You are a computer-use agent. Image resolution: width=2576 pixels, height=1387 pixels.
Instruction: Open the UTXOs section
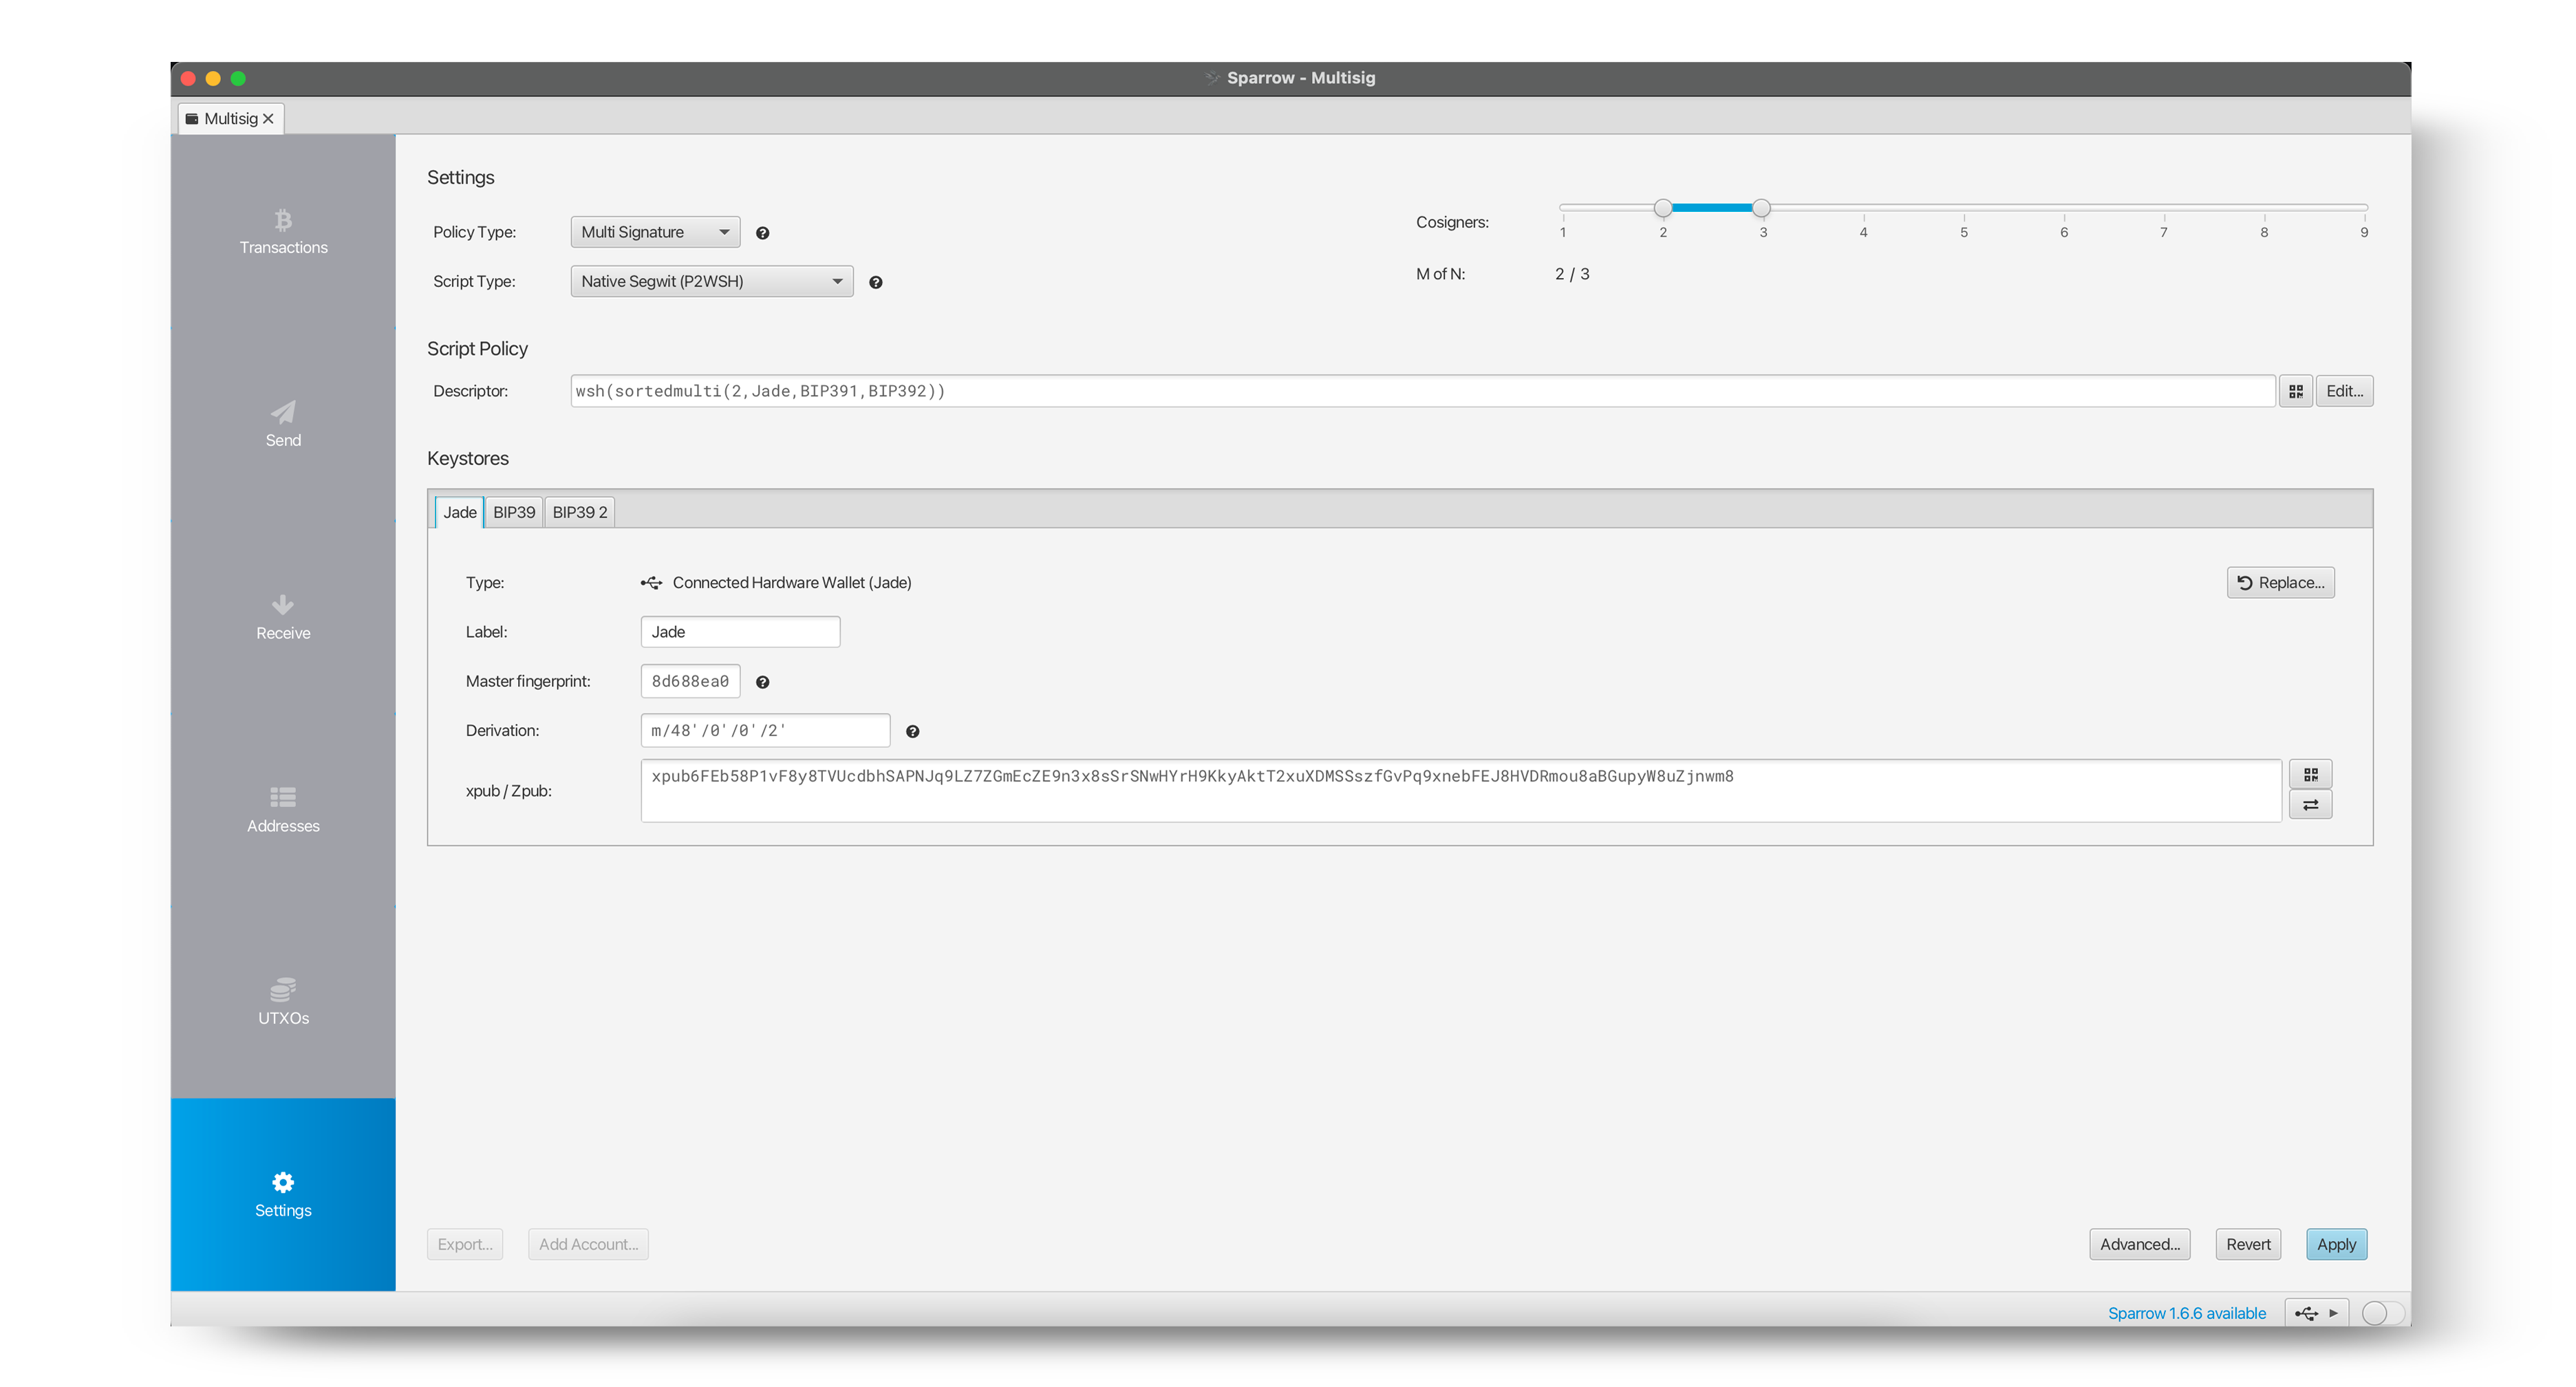(x=283, y=1002)
